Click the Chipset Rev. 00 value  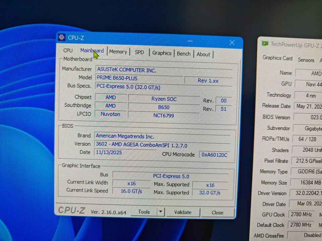click(223, 100)
